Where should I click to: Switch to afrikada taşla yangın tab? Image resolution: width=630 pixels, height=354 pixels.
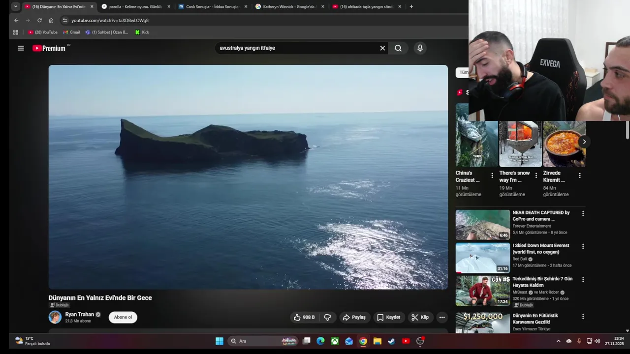367,6
